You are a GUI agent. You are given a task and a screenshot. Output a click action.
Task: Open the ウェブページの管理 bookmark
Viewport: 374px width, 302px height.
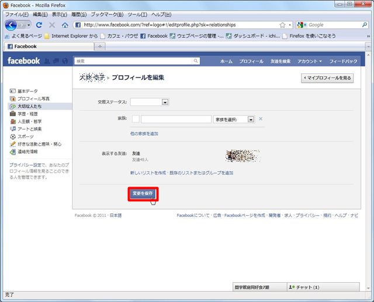pos(197,36)
